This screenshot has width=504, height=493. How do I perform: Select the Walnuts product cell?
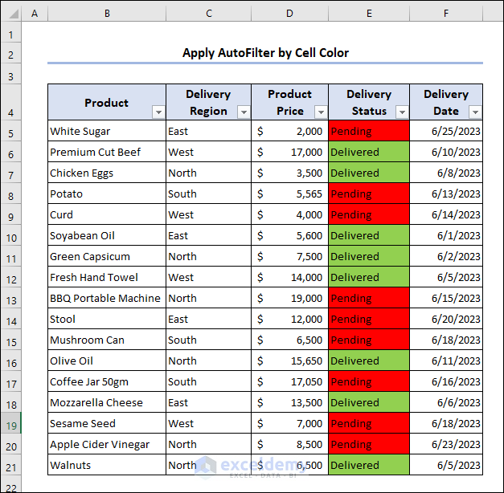(x=107, y=466)
